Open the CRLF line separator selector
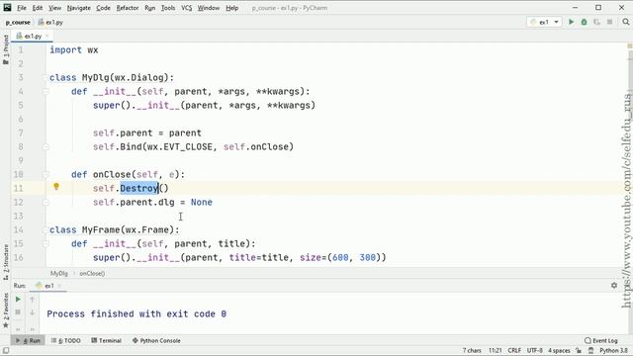The image size is (633, 356). 514,351
